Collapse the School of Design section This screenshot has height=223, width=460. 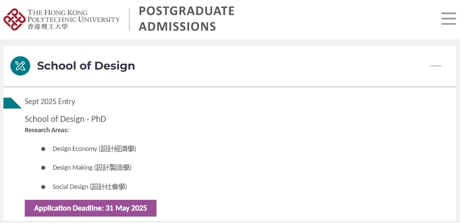[435, 66]
